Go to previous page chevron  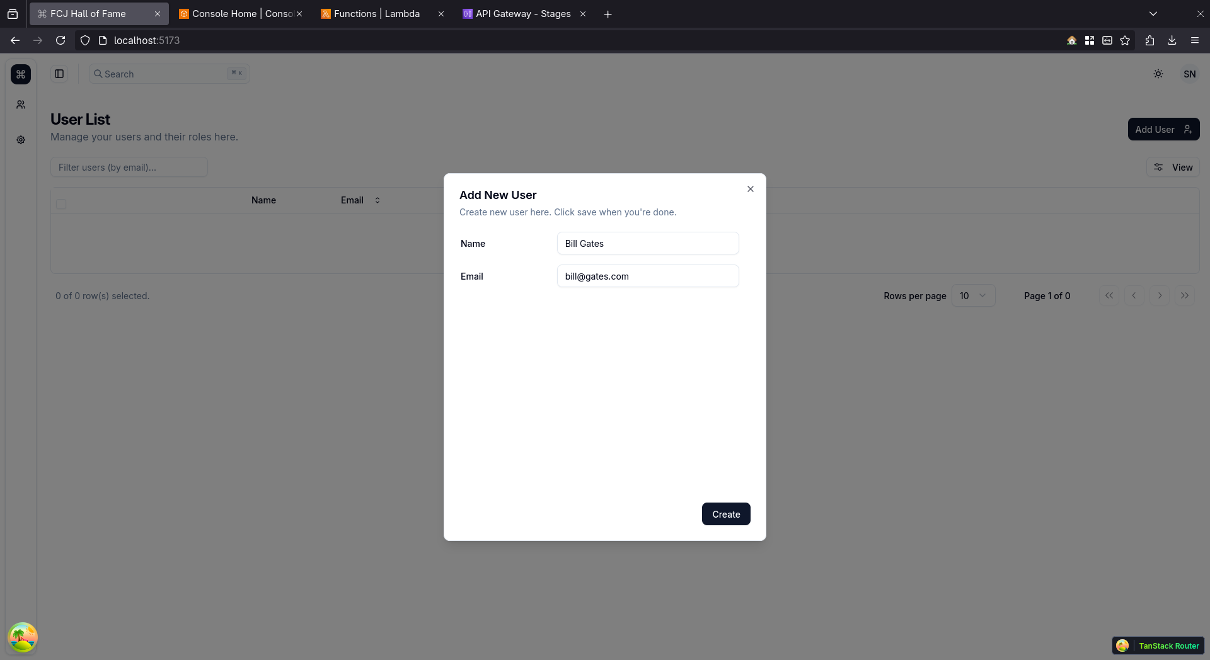pos(1134,295)
